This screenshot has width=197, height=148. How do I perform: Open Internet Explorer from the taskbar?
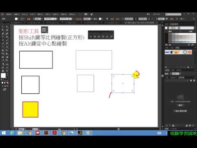click(12, 133)
